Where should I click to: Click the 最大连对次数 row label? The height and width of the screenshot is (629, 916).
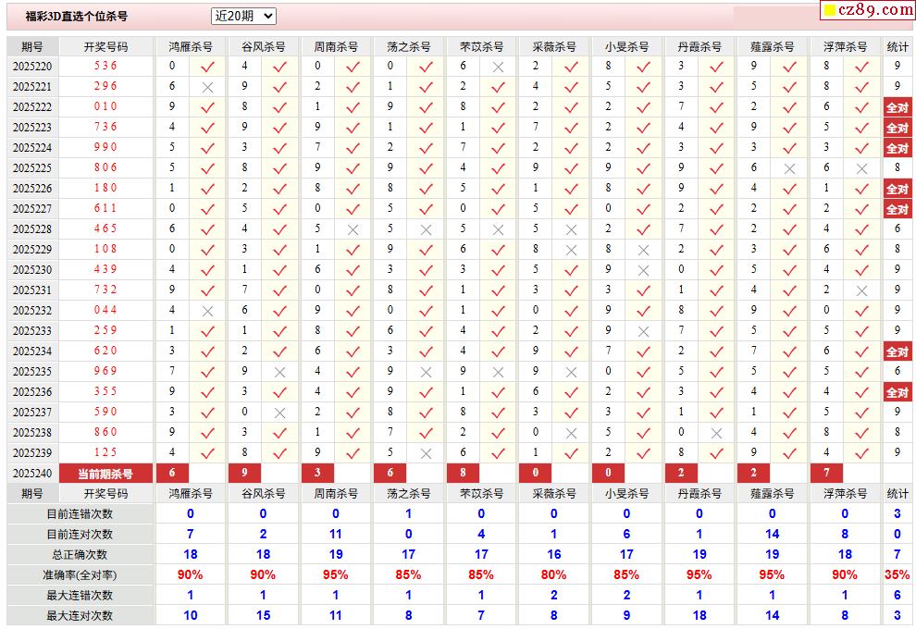click(x=80, y=615)
